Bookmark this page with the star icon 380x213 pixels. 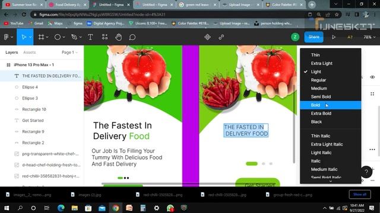[337, 14]
